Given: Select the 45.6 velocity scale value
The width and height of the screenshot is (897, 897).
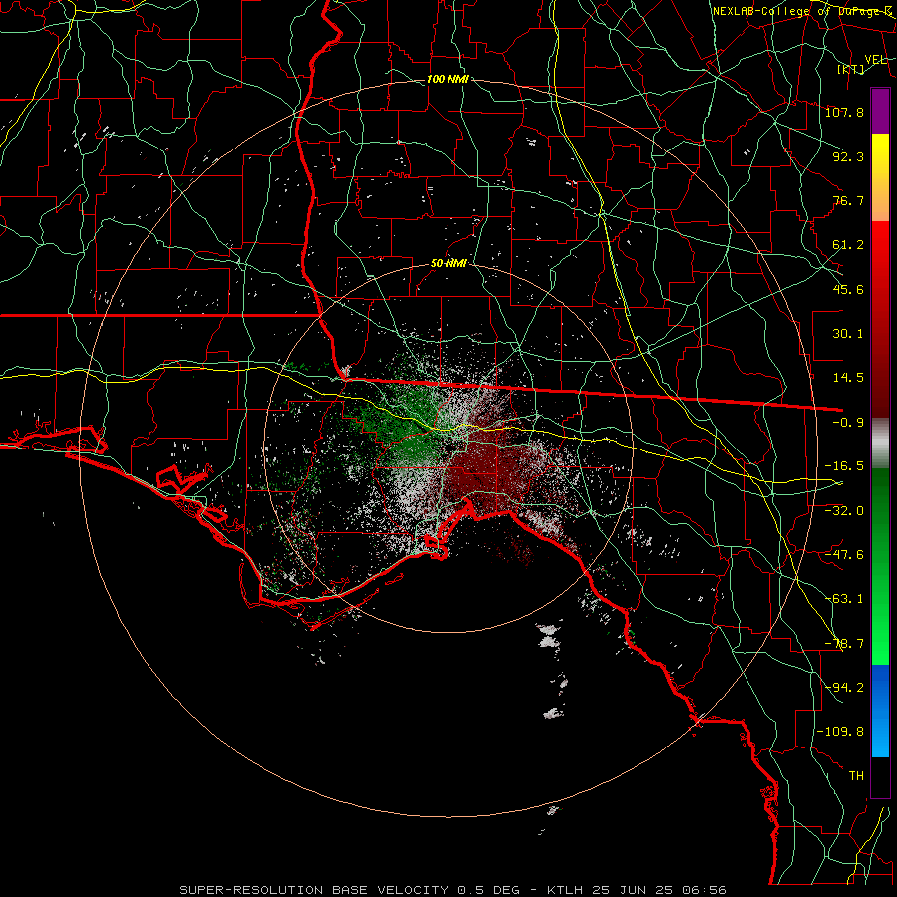Looking at the screenshot, I should click(848, 289).
